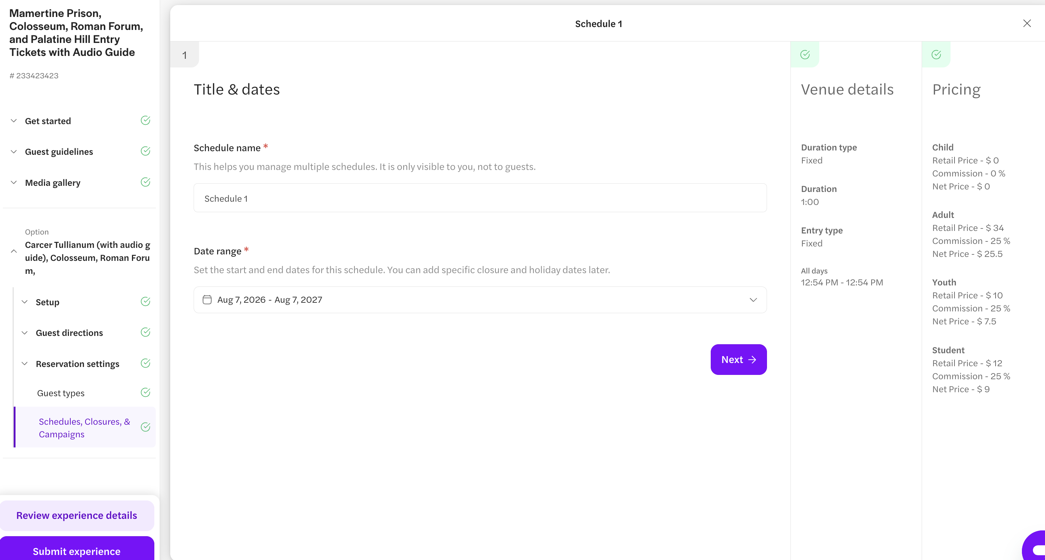Click the Get started completed check icon

coord(145,121)
